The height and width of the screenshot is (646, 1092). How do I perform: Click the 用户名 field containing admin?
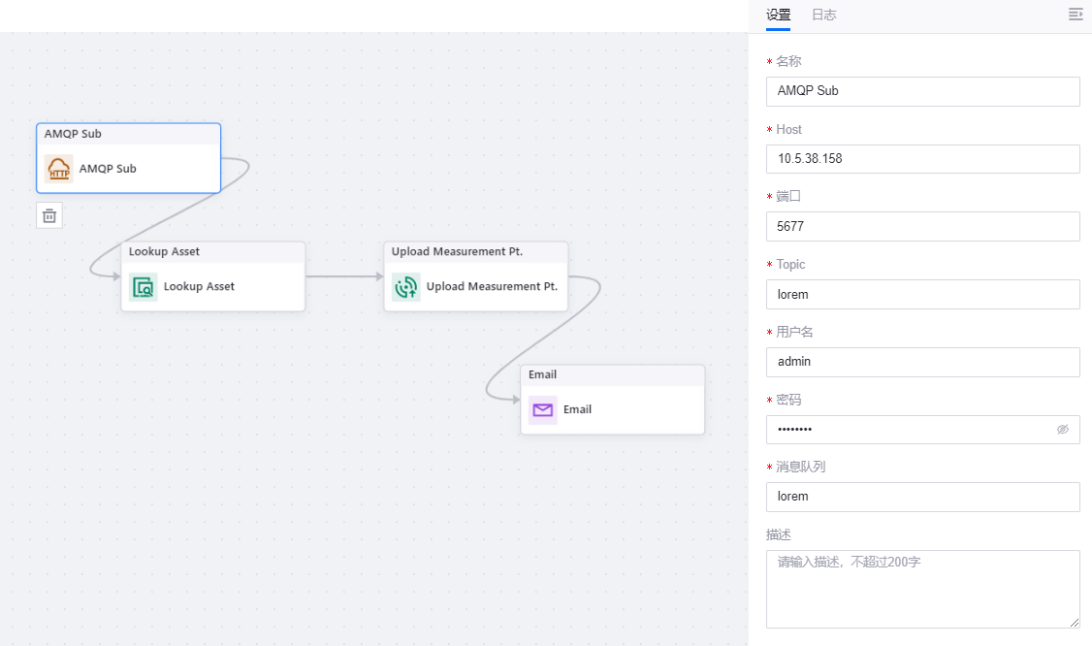(921, 362)
